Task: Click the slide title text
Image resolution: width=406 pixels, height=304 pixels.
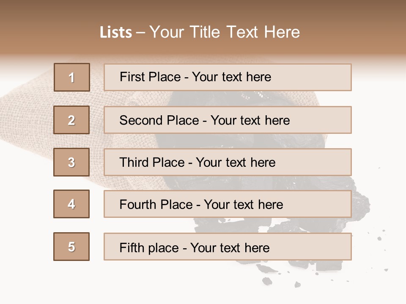Action: 200,32
